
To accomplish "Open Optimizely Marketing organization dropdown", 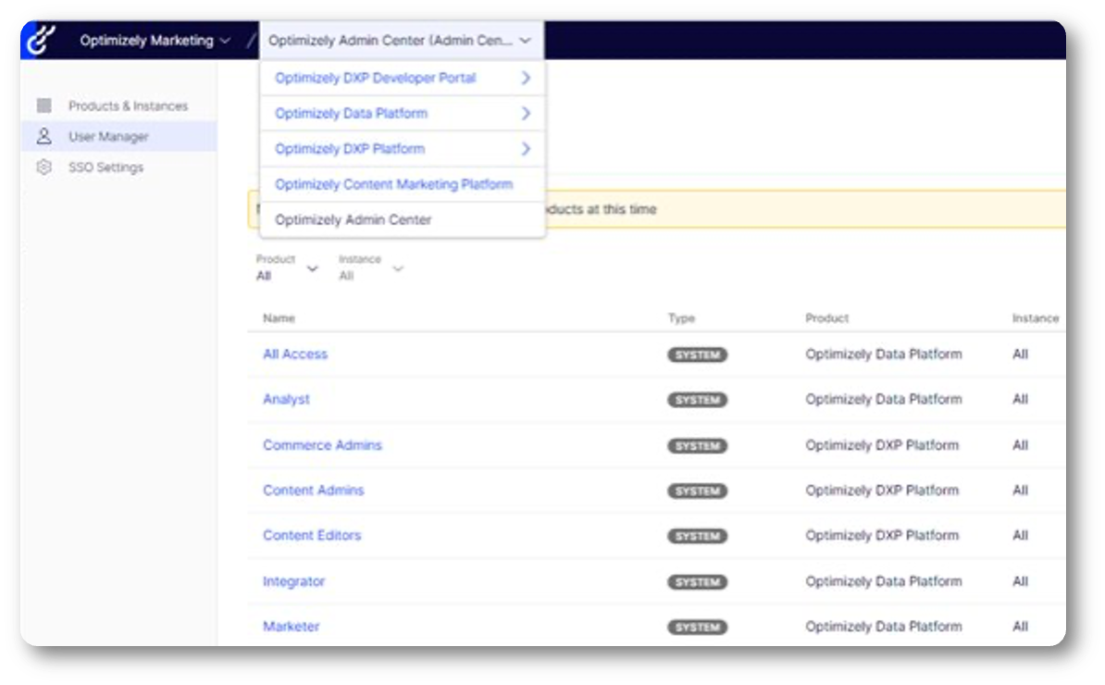I will (155, 40).
